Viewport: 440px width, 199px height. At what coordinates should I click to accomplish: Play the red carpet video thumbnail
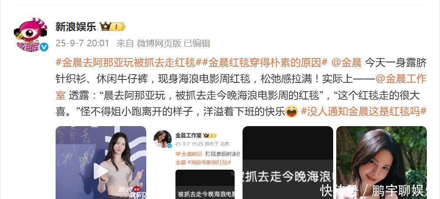pos(100,171)
